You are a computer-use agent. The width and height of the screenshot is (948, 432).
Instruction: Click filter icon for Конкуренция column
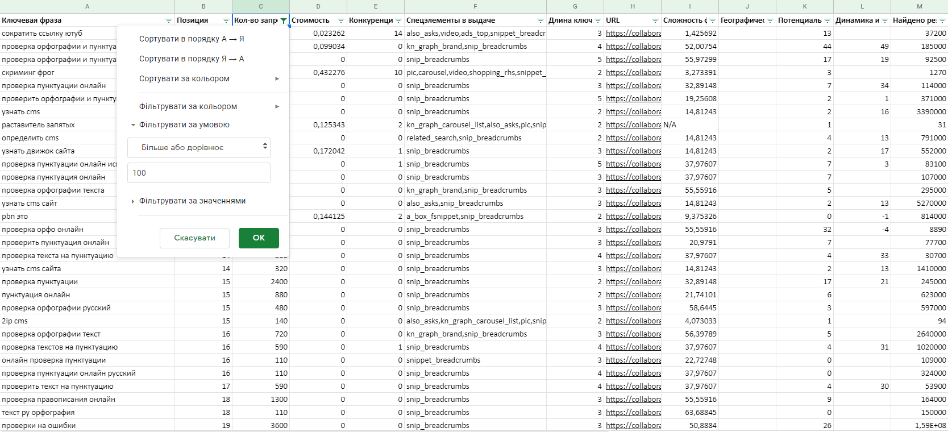[x=398, y=20]
